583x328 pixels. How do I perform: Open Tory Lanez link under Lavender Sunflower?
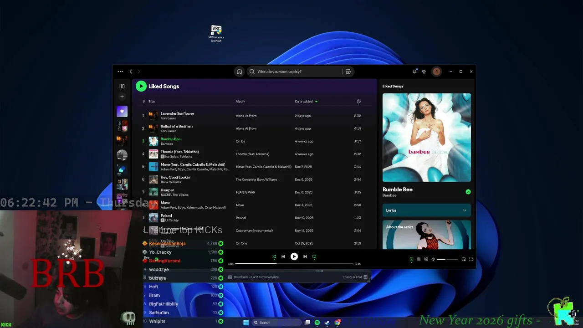(169, 118)
